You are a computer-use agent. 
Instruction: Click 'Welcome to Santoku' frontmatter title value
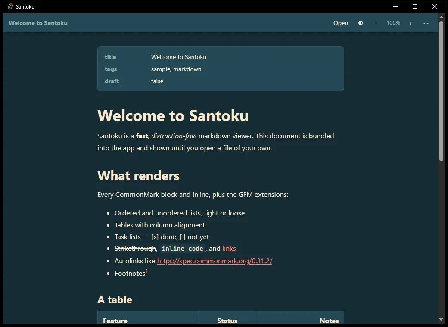point(179,57)
